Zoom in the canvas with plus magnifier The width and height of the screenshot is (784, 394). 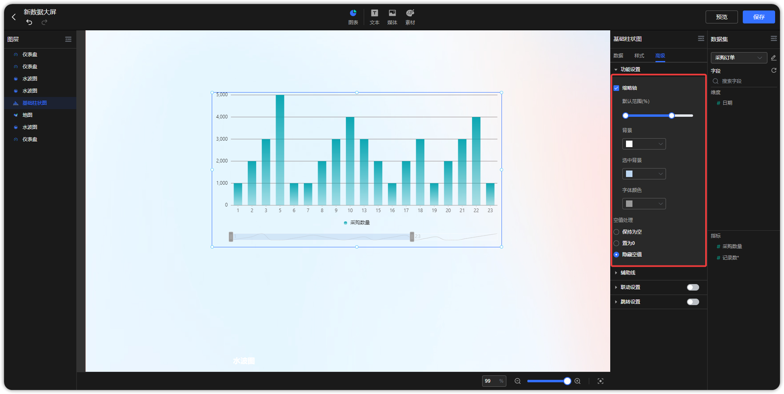[577, 381]
